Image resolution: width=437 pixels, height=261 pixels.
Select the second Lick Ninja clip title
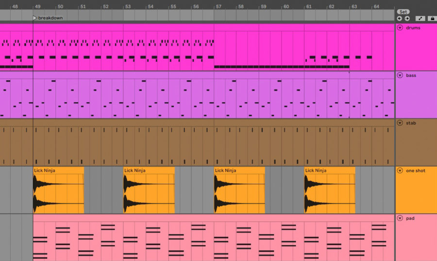click(x=134, y=171)
